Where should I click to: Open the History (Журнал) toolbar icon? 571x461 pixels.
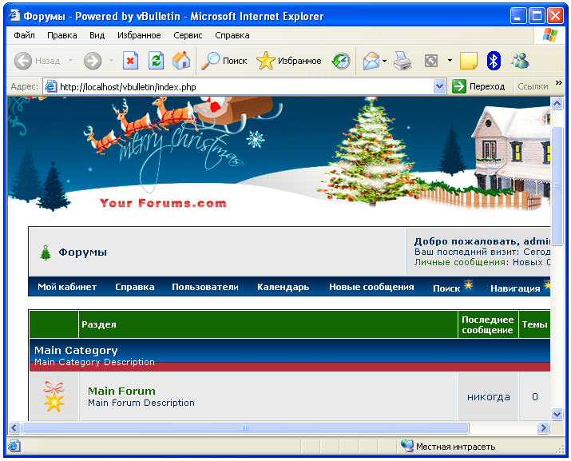tap(341, 61)
